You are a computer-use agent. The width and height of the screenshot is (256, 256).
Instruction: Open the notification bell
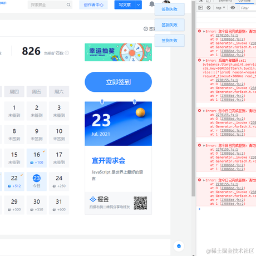click(152, 4)
